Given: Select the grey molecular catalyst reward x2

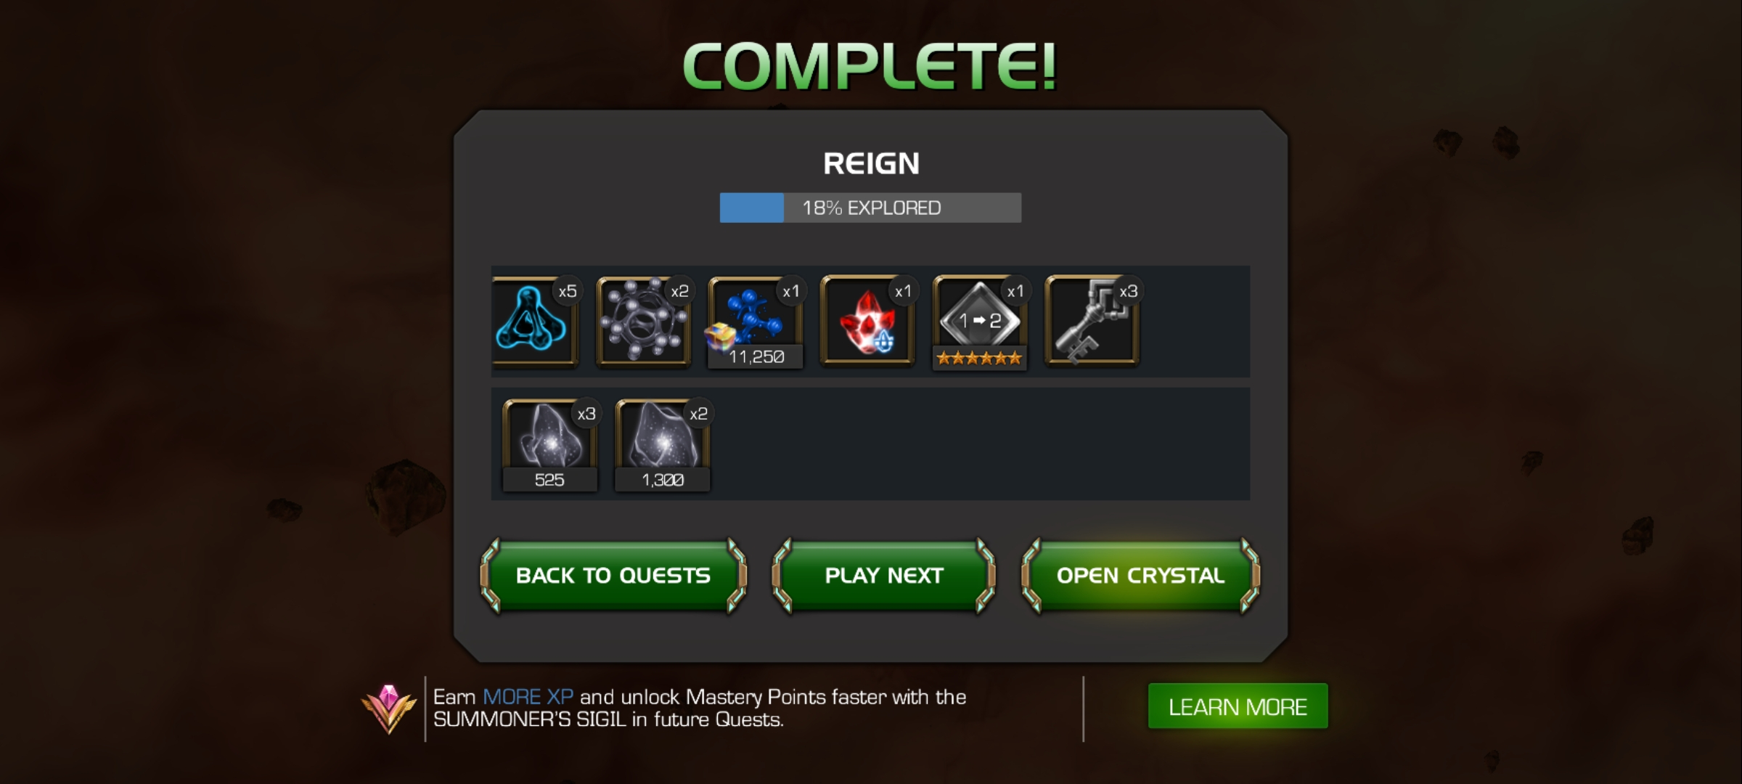Looking at the screenshot, I should [x=643, y=320].
